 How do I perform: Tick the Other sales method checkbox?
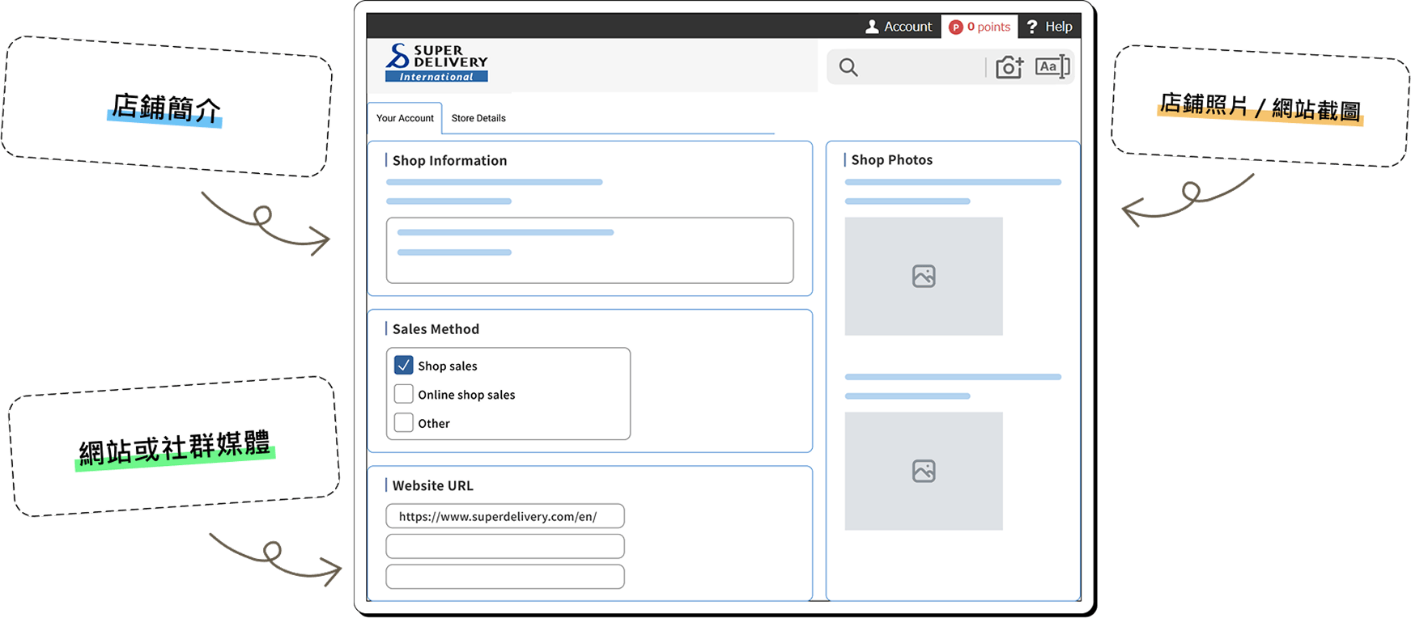[403, 422]
